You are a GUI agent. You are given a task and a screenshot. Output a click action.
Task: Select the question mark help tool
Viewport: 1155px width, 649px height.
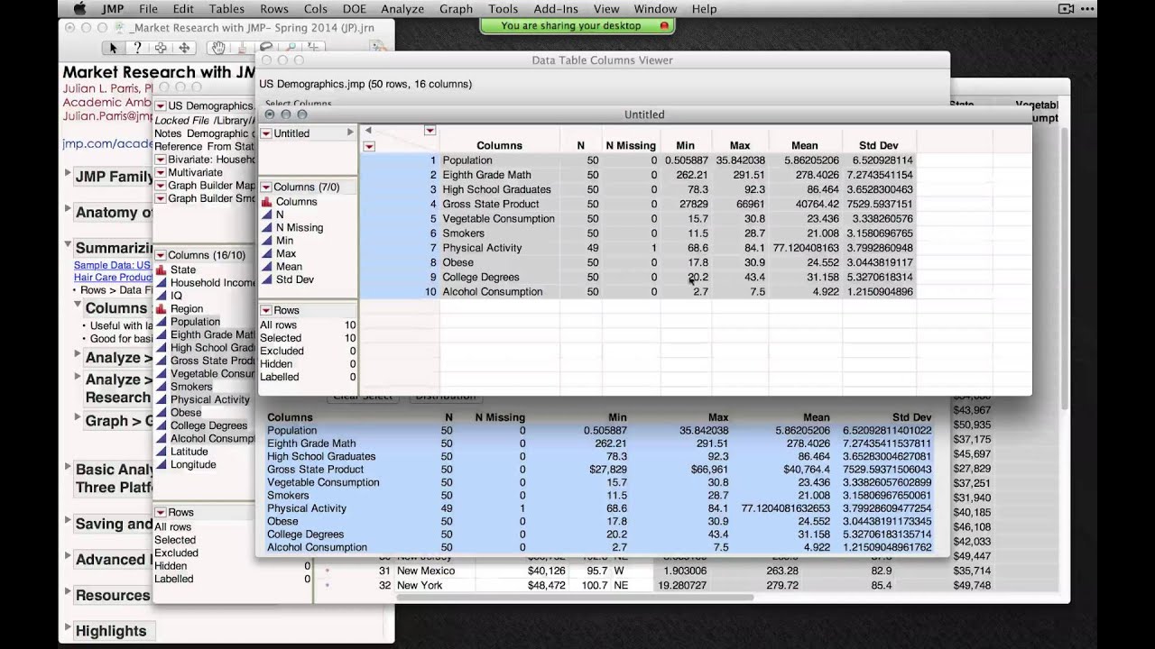coord(137,48)
